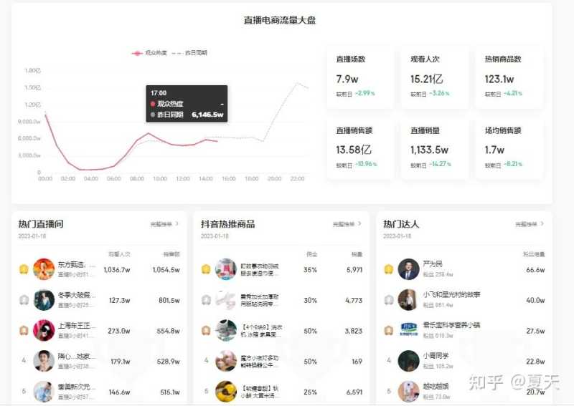The image size is (574, 406).
Task: Open the 上海车王 live room avatar
Action: 44,330
